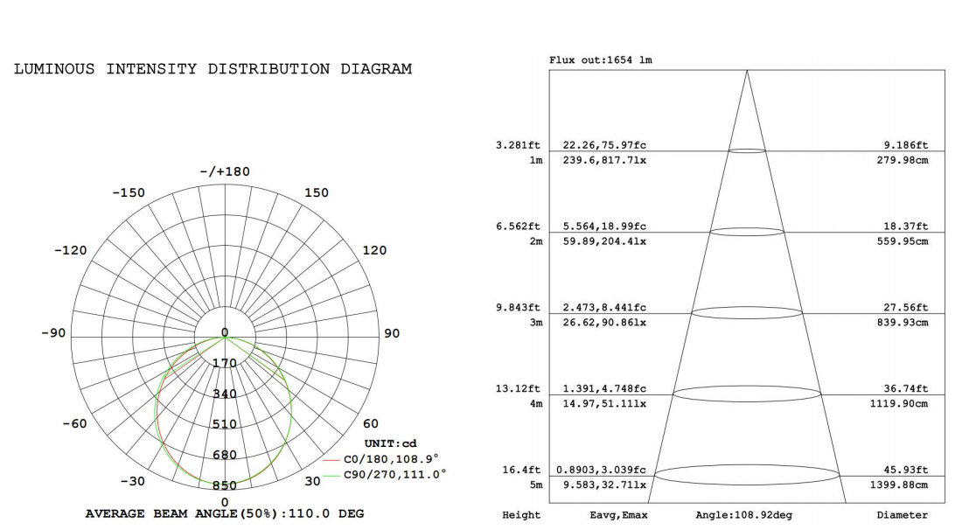Click the '279.98cm' diameter value
Viewport: 962px width, 530px height.
click(903, 160)
